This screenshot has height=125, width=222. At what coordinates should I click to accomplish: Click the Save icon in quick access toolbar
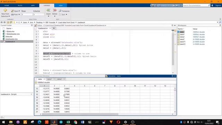(153, 6)
